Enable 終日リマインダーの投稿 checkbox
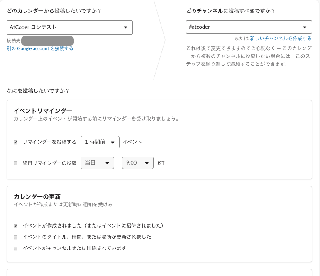Image resolution: width=320 pixels, height=276 pixels. [x=15, y=163]
